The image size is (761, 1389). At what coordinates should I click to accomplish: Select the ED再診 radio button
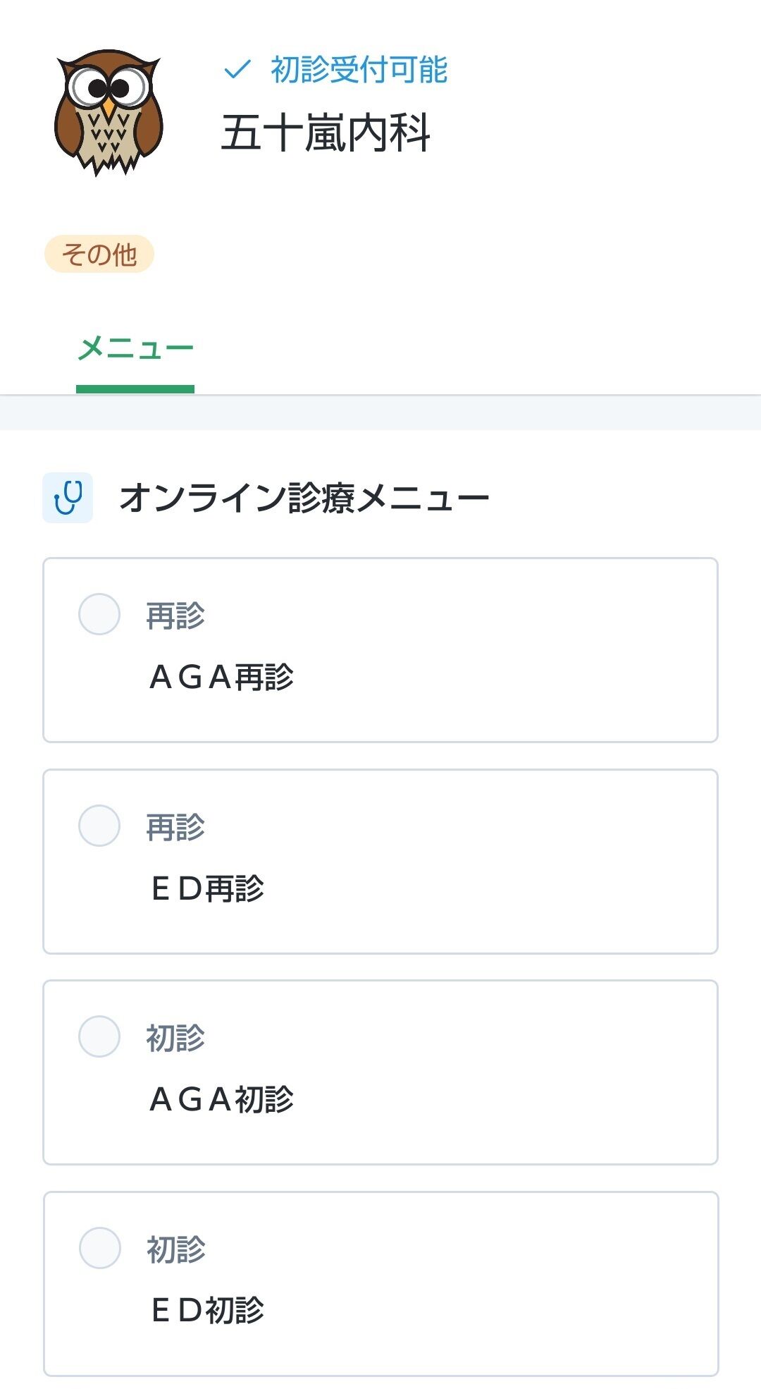point(99,826)
